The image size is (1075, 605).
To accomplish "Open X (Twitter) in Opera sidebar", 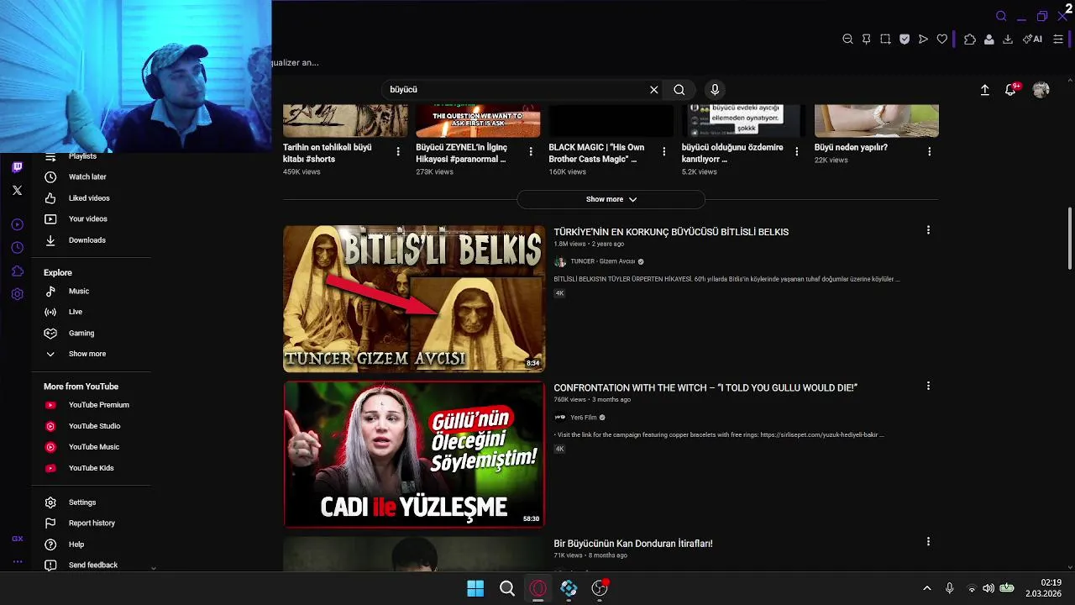I will [x=17, y=191].
